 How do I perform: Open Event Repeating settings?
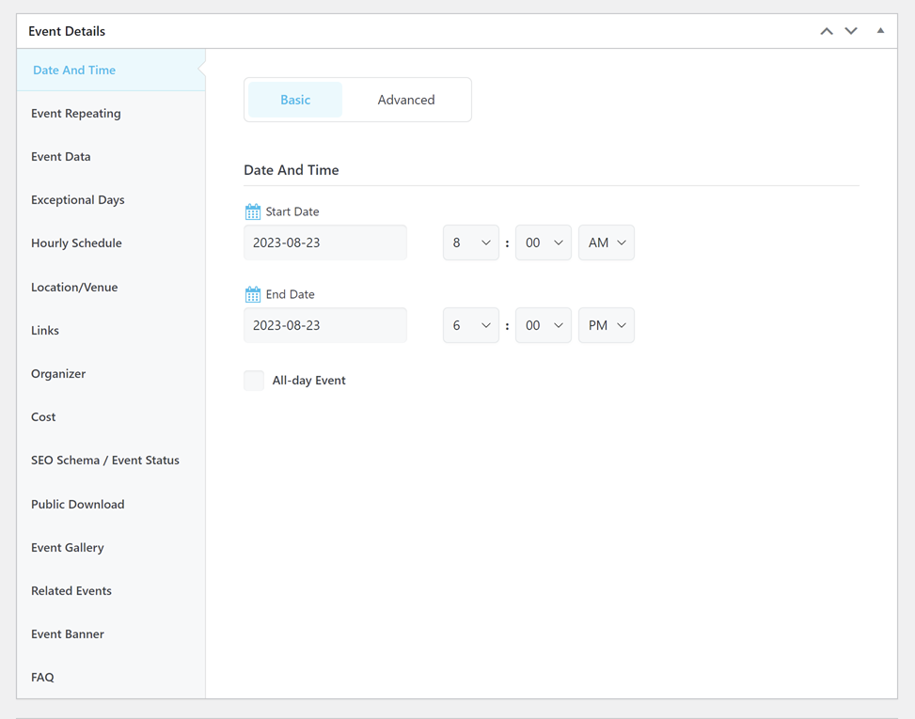76,114
